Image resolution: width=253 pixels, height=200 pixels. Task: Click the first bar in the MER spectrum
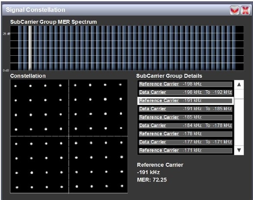pos(20,48)
